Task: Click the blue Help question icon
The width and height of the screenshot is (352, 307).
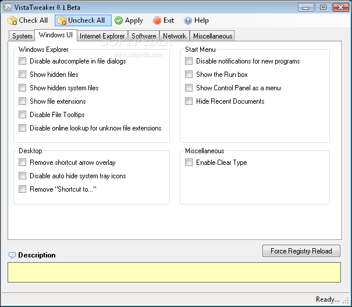Action: [x=188, y=20]
